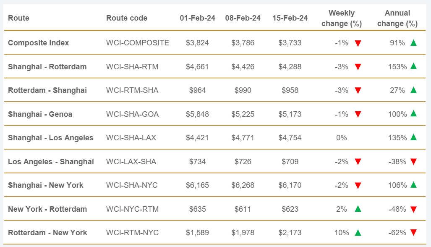
Task: Click the Route code column header
Action: (x=127, y=18)
